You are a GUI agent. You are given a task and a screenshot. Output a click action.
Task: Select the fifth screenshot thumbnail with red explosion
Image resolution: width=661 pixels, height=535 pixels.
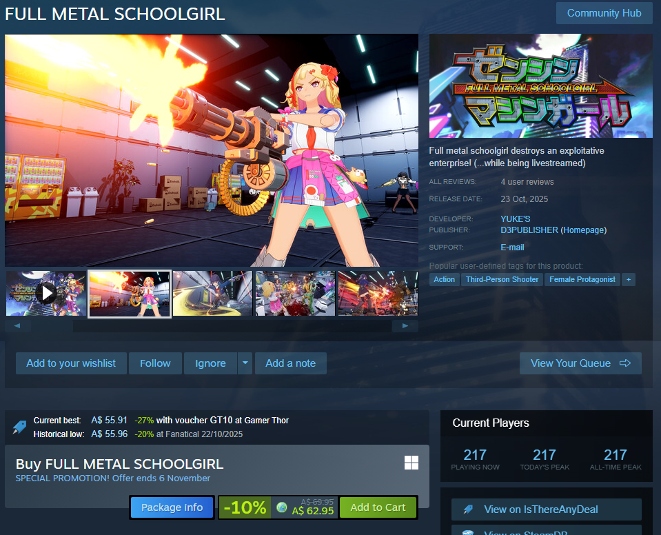(x=378, y=294)
